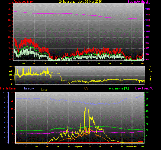The height and width of the screenshot is (150, 161).
Task: Click 04 on the lower chart time axis
Action: tap(37, 146)
